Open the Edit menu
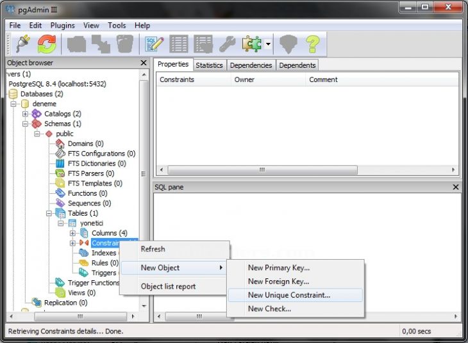The height and width of the screenshot is (343, 468). [35, 26]
